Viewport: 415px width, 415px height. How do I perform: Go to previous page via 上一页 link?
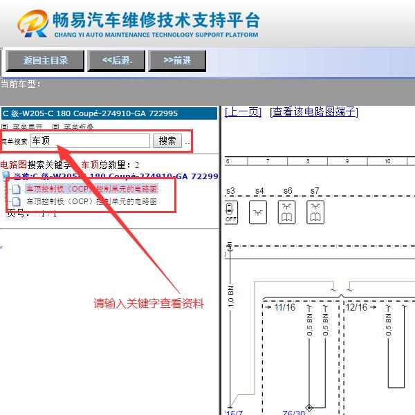click(243, 111)
